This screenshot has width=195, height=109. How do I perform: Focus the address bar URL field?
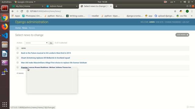click(100, 11)
